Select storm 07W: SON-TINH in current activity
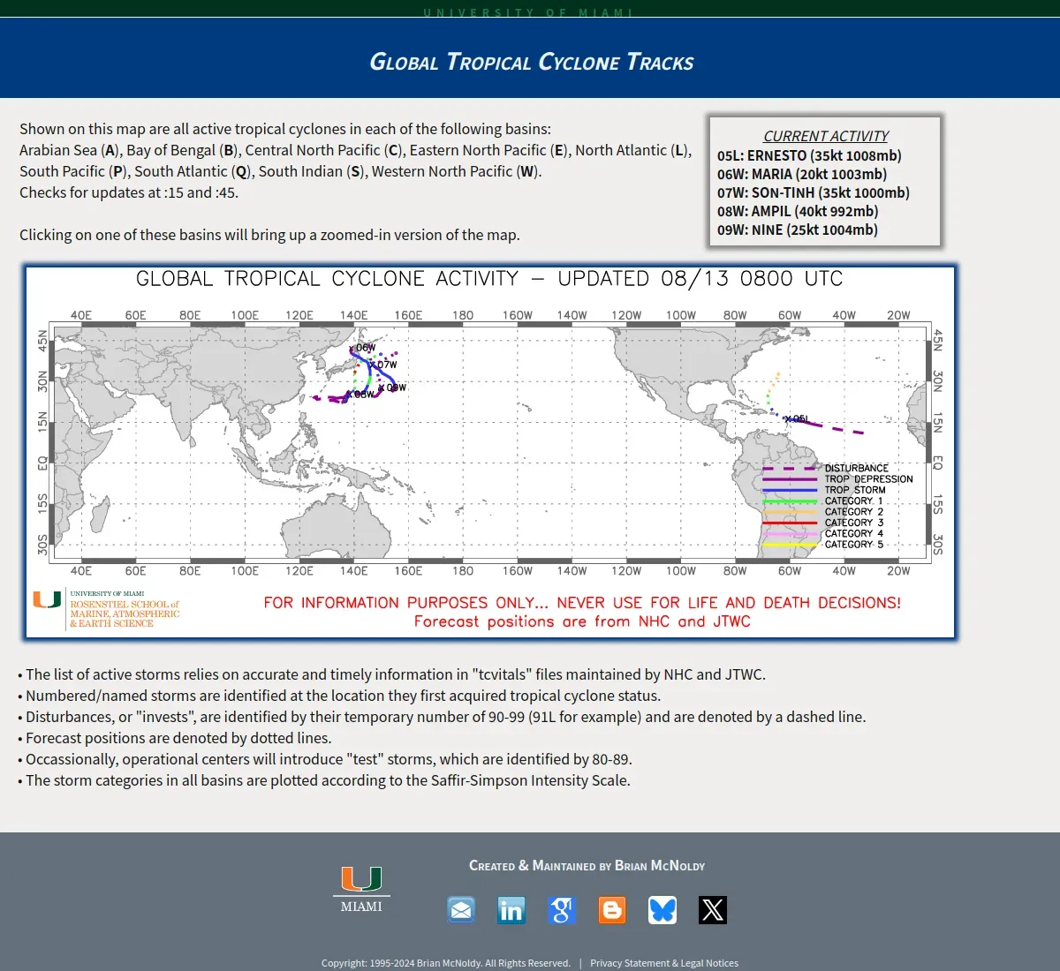 pyautogui.click(x=814, y=192)
